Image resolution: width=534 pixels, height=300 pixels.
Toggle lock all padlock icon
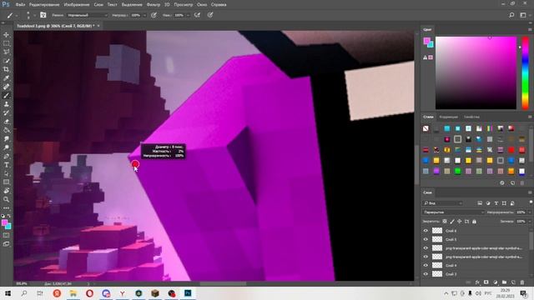(474, 222)
